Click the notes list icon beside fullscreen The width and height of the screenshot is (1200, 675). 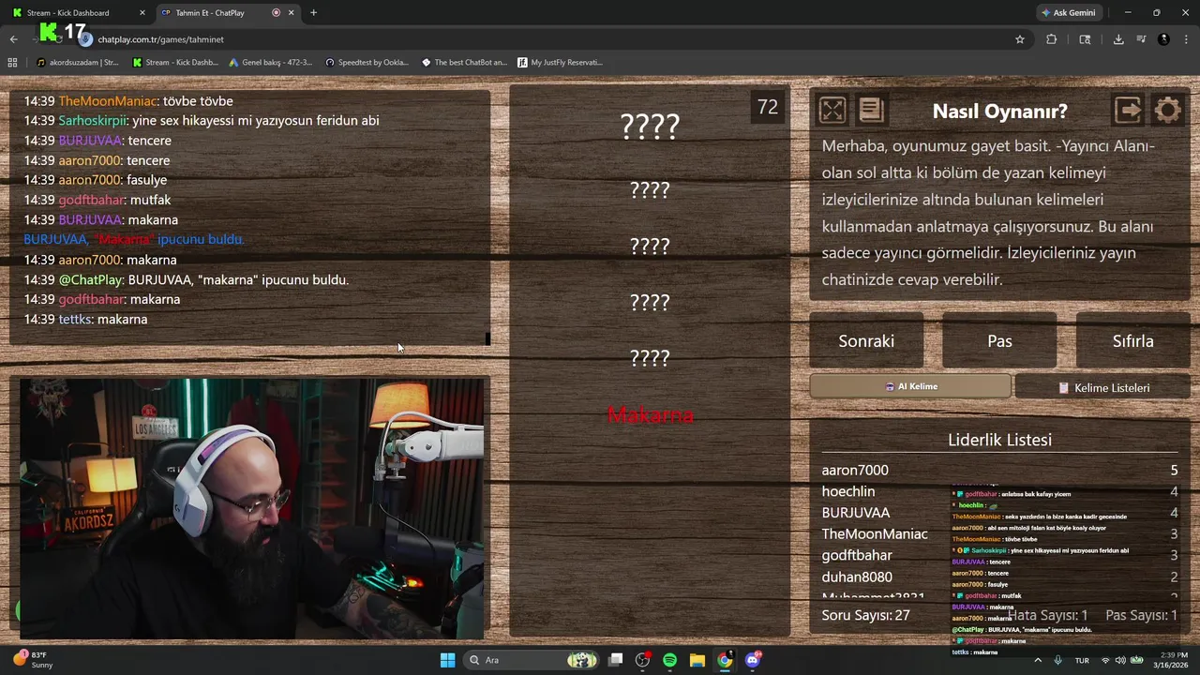pos(871,111)
